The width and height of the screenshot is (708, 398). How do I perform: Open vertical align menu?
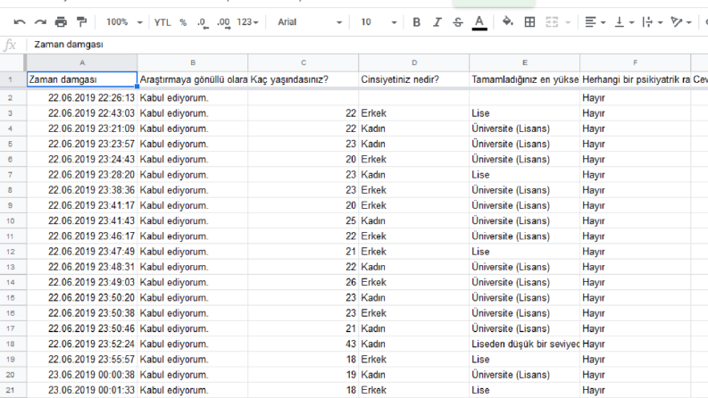[x=624, y=22]
